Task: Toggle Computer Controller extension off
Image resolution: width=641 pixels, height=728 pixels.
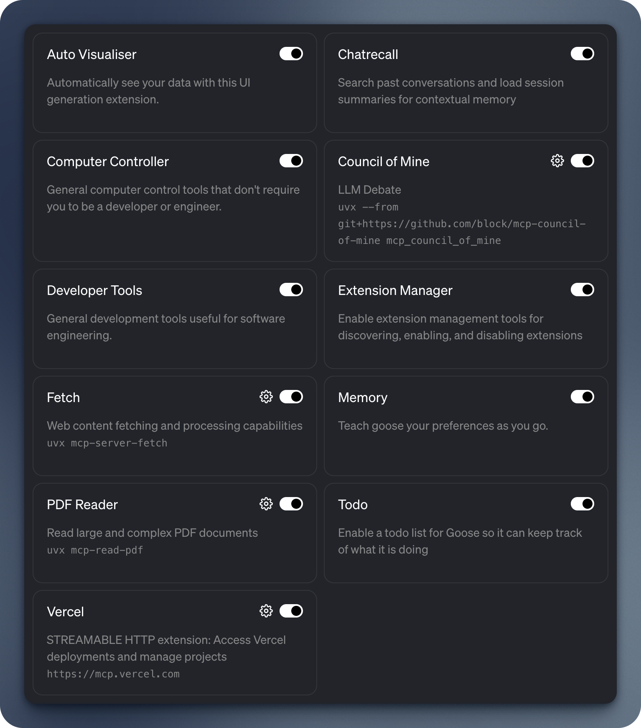Action: [291, 161]
